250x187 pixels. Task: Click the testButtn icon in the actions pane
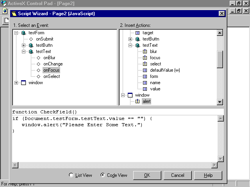click(137, 39)
